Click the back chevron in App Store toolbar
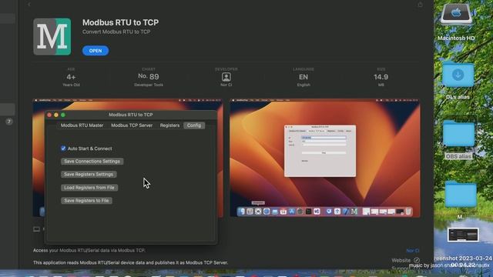 pos(29,5)
